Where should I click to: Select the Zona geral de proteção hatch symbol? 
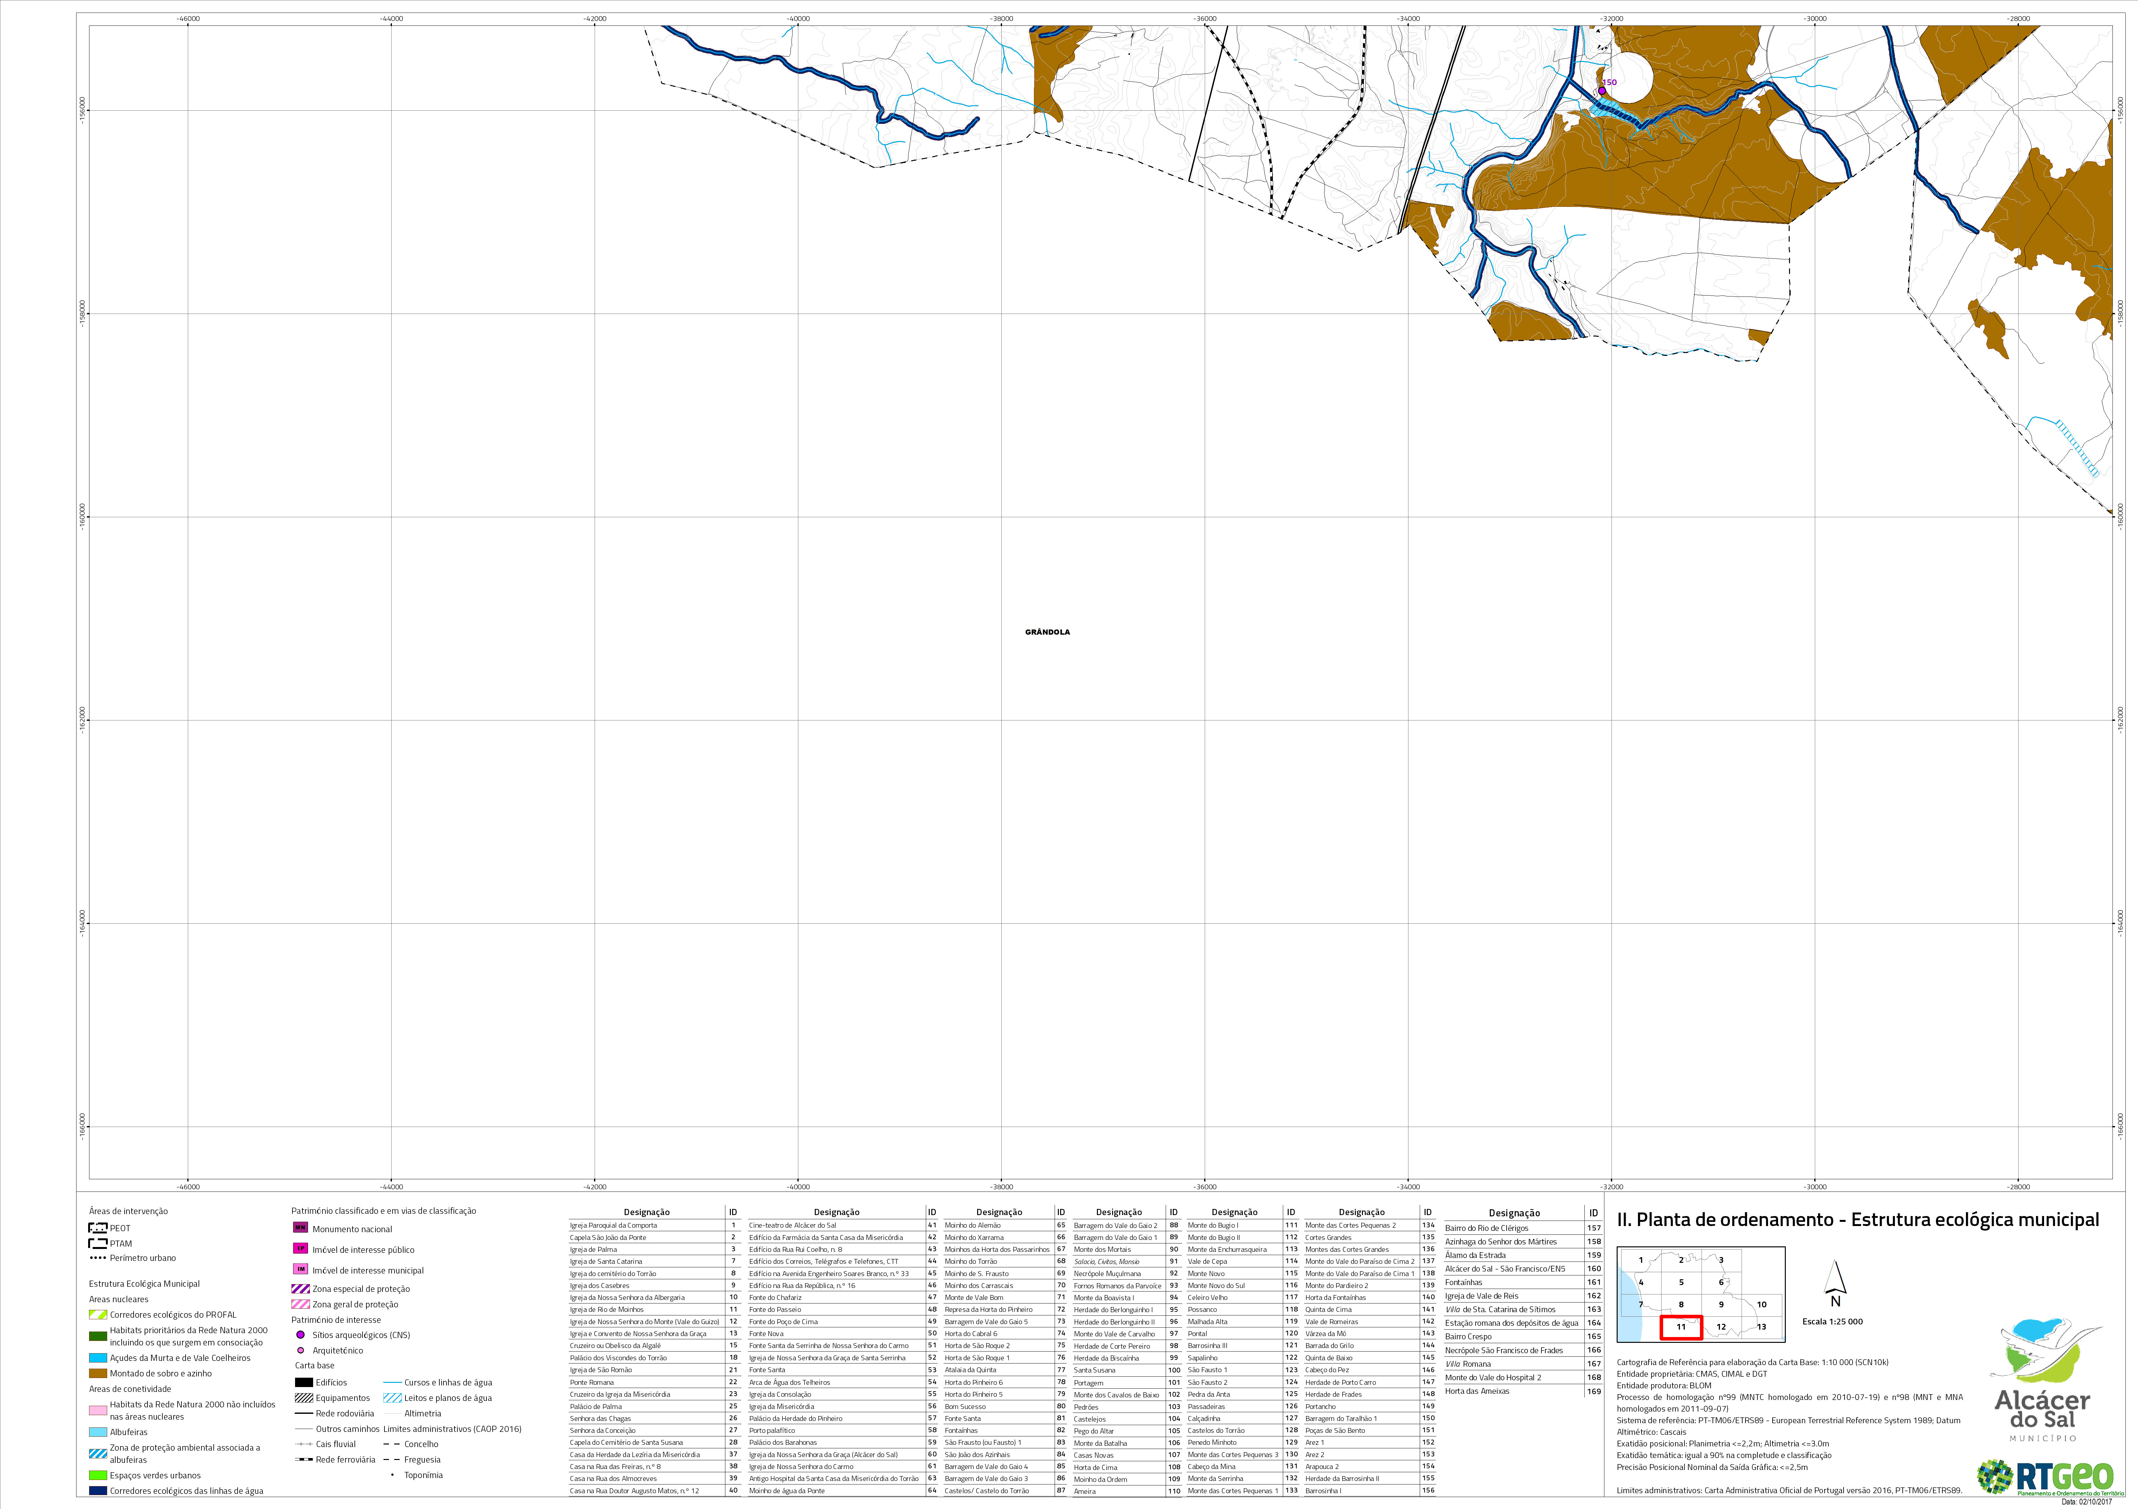[301, 1304]
